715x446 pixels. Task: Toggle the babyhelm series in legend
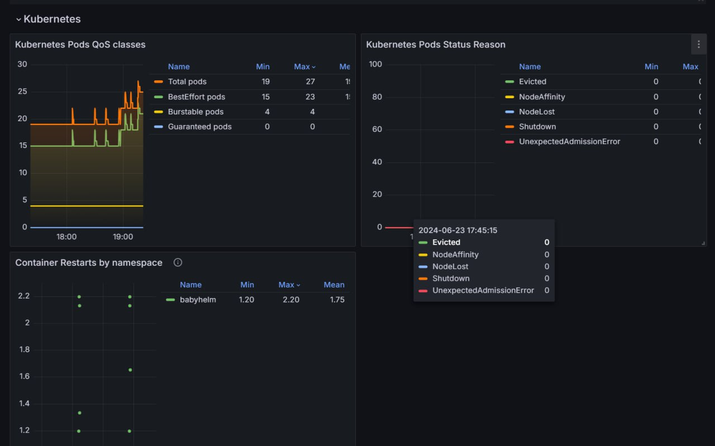point(198,300)
